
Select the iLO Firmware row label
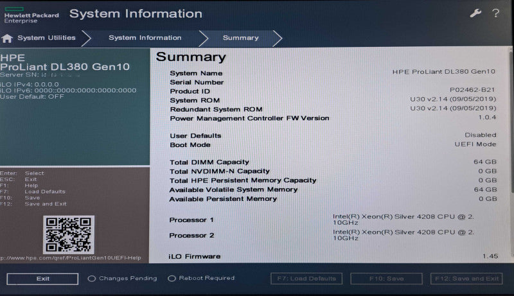coord(195,256)
